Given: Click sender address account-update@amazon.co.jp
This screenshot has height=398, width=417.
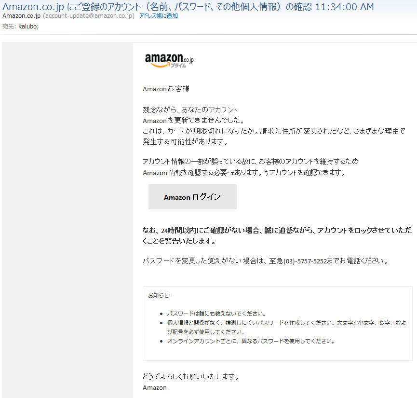Looking at the screenshot, I should pyautogui.click(x=89, y=16).
